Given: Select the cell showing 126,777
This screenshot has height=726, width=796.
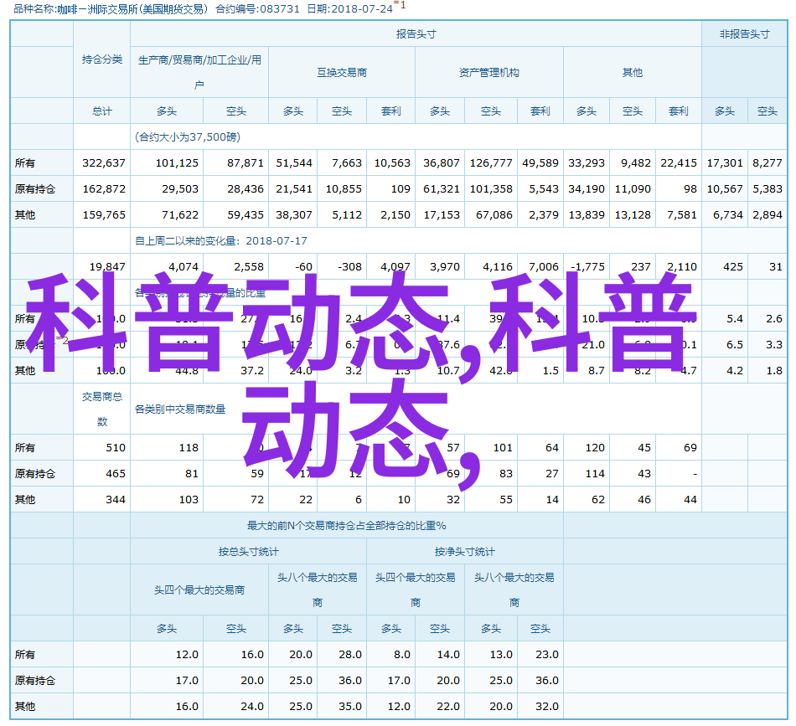Looking at the screenshot, I should (x=490, y=162).
